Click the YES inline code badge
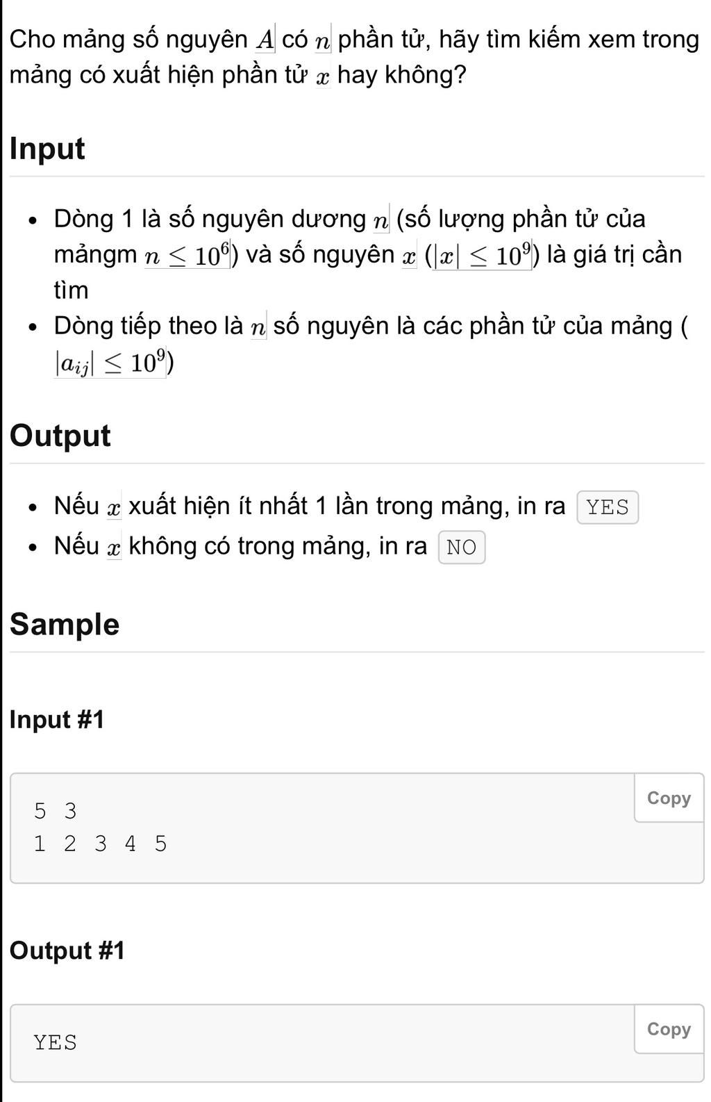Viewport: 711px width, 1102px height. click(608, 507)
